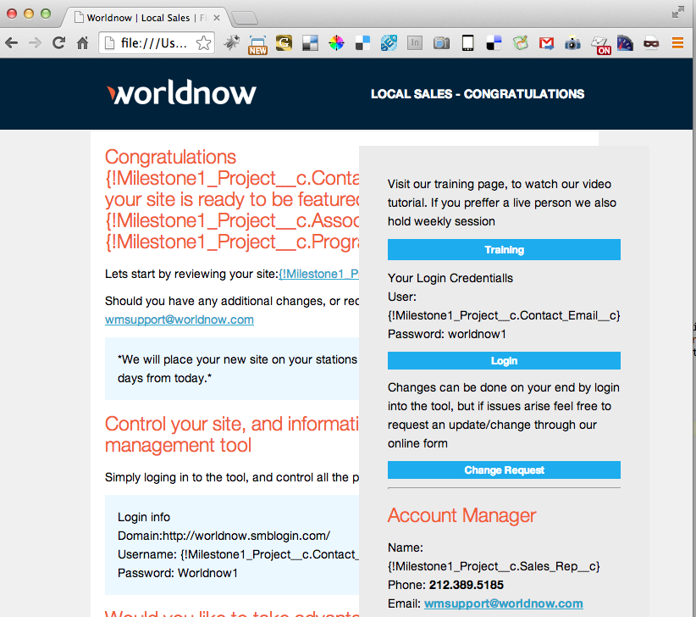Click the blue Login button

click(x=504, y=361)
